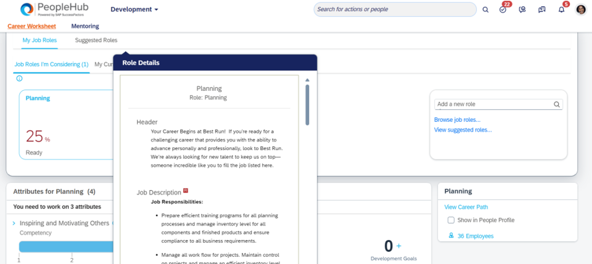
Task: Open the to-do checklist icon with 22 badge
Action: (x=503, y=10)
